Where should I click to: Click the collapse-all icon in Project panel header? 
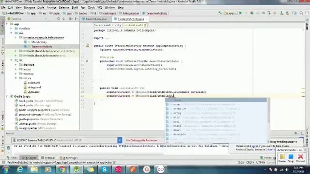63,19
